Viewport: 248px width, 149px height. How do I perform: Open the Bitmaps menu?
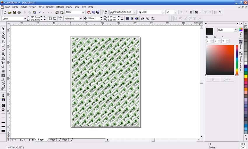[x=60, y=7]
